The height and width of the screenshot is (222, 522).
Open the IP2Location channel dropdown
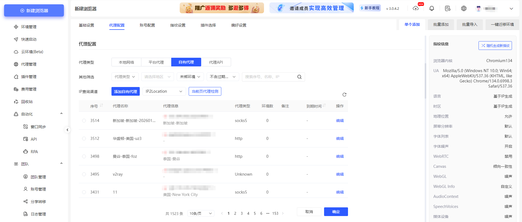pos(164,91)
